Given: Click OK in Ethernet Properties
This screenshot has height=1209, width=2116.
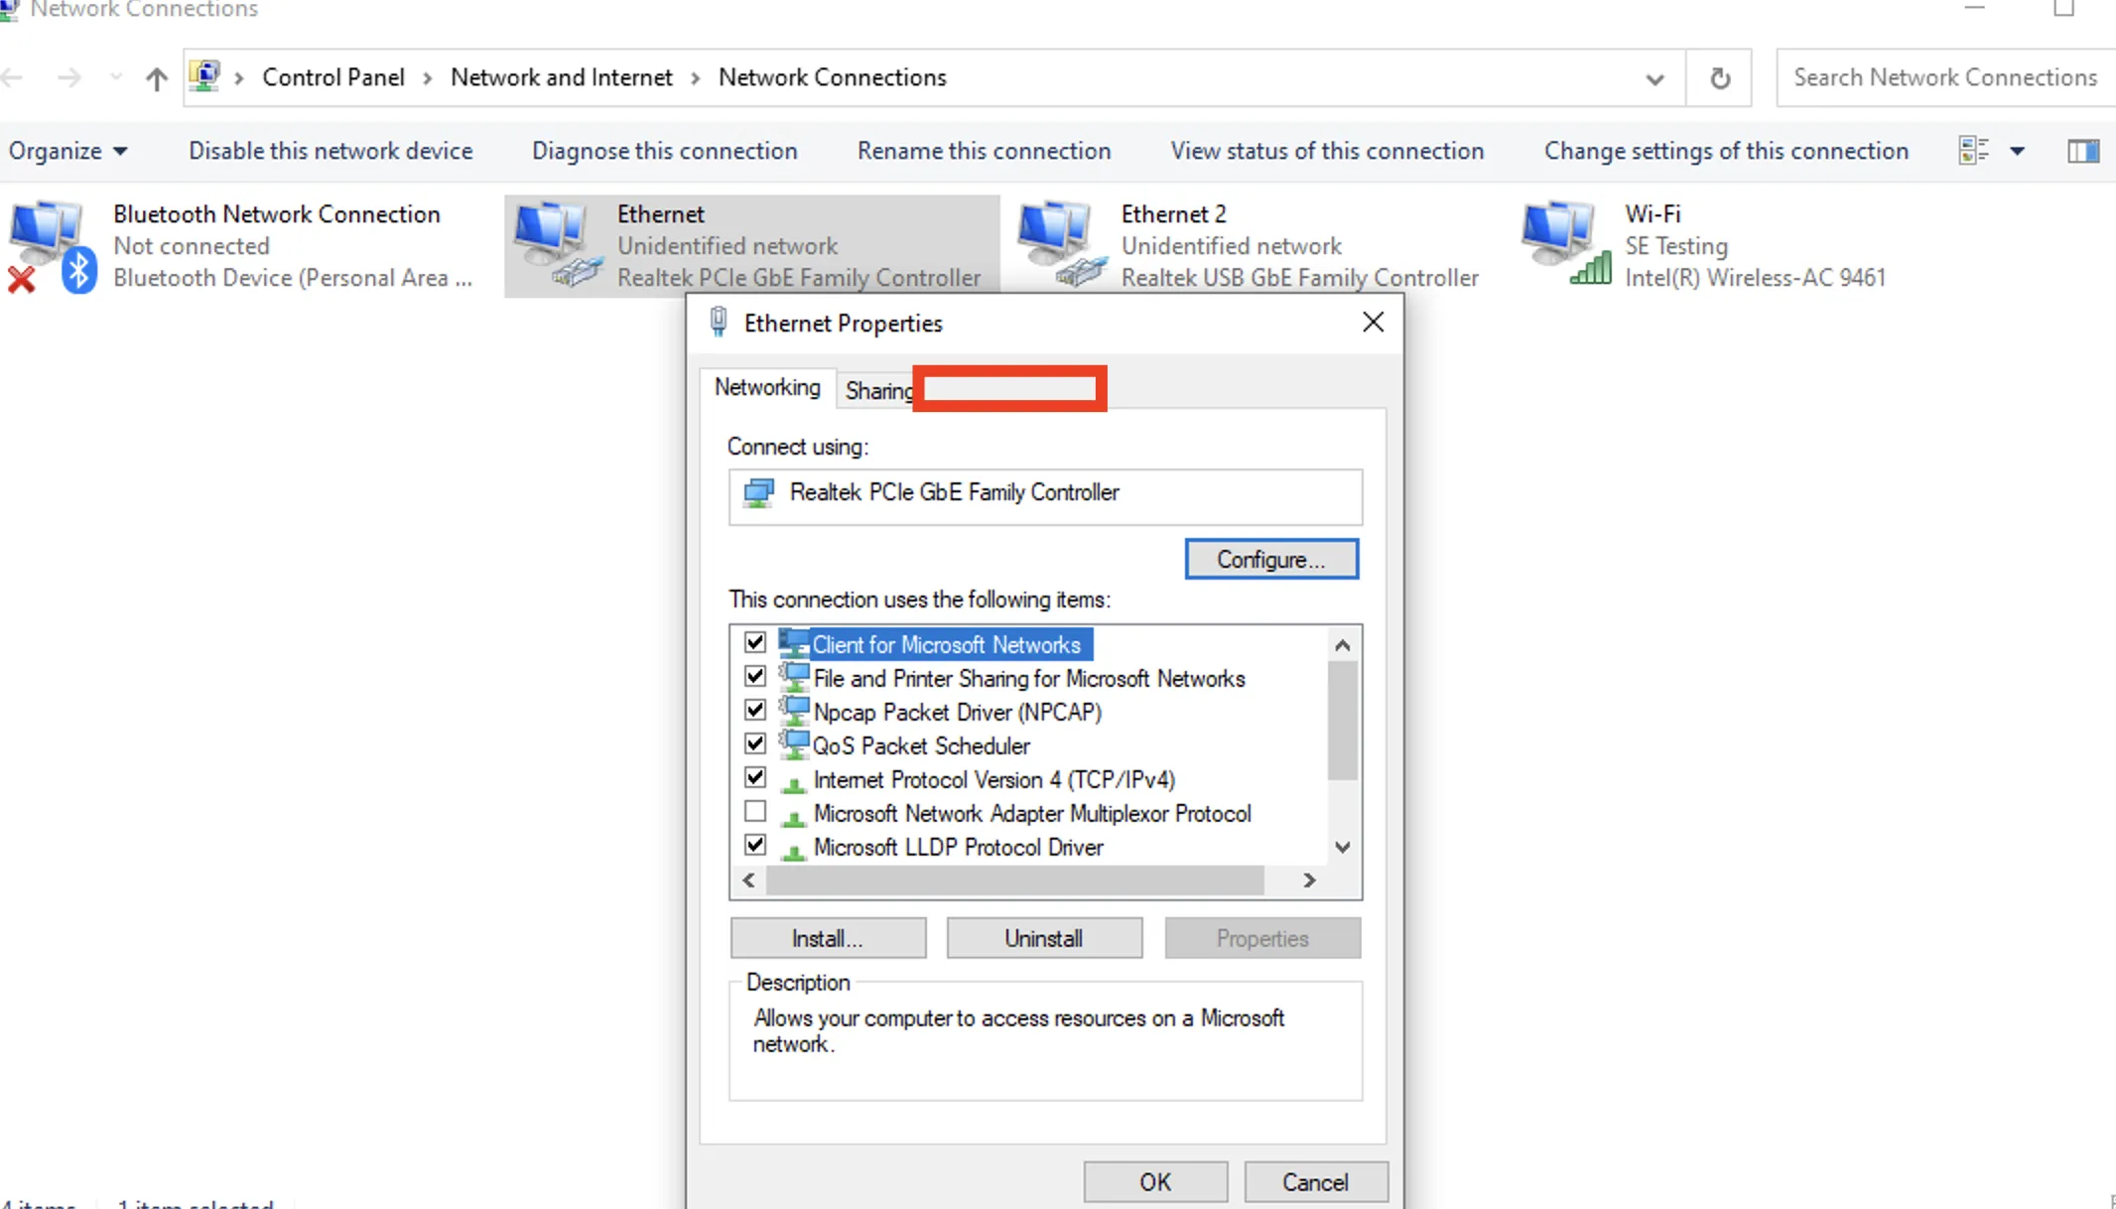Looking at the screenshot, I should (x=1155, y=1182).
